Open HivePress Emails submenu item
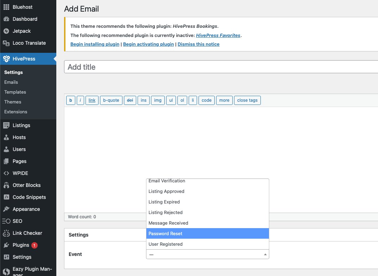Screen dimensions: 378x276 click(11, 82)
